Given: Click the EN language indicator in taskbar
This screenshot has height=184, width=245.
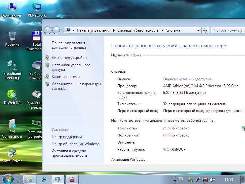Looking at the screenshot, I should 181,179.
